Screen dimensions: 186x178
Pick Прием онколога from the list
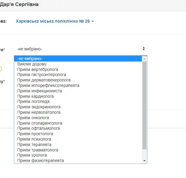[x=33, y=118]
